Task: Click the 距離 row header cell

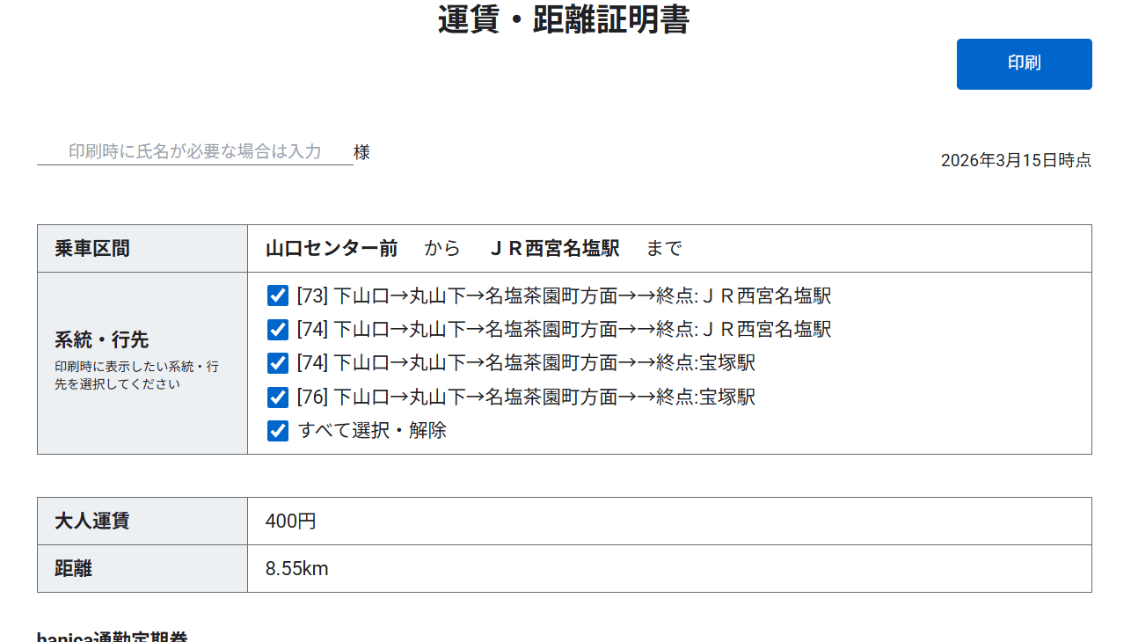Action: [x=74, y=569]
